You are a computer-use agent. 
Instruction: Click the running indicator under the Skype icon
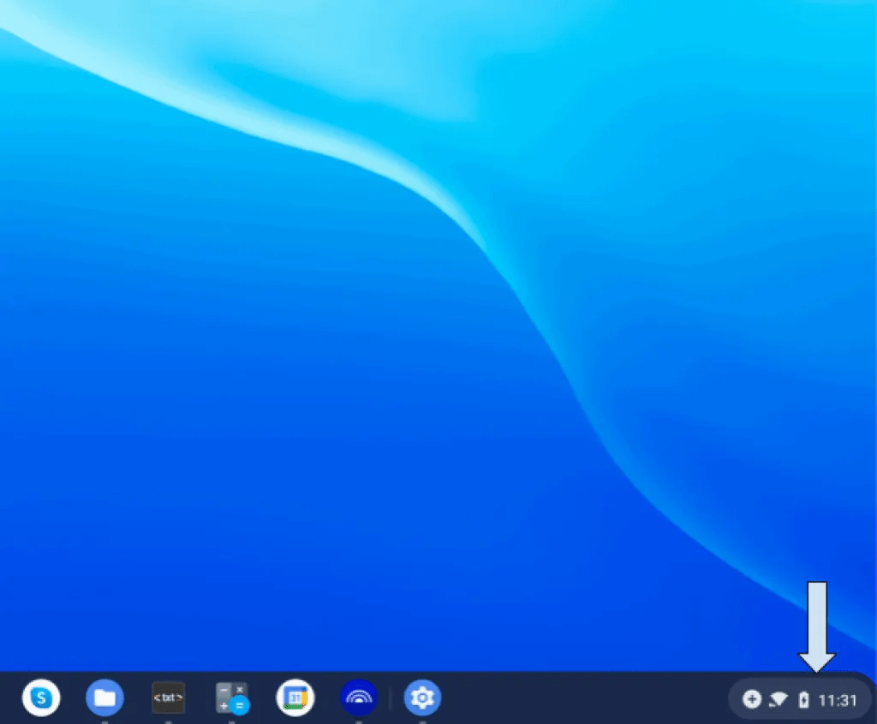tap(40, 720)
